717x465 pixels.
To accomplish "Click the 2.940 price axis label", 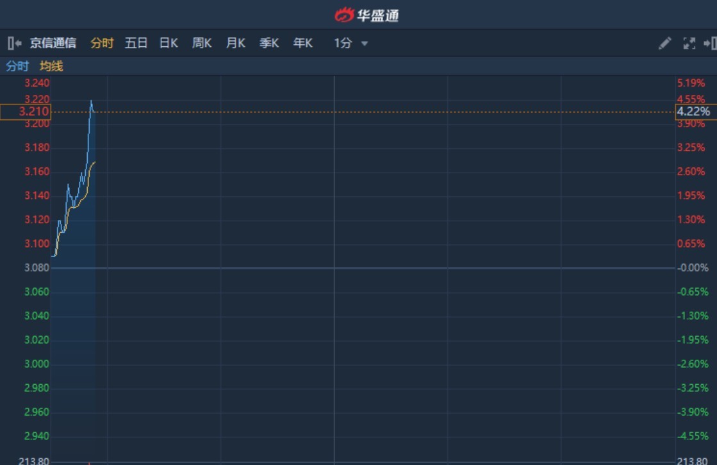I will pyautogui.click(x=37, y=436).
